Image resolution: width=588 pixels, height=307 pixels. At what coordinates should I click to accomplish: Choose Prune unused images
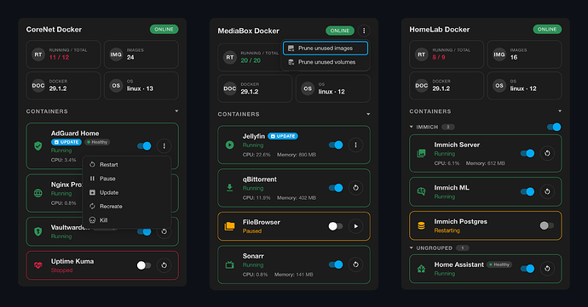(326, 48)
